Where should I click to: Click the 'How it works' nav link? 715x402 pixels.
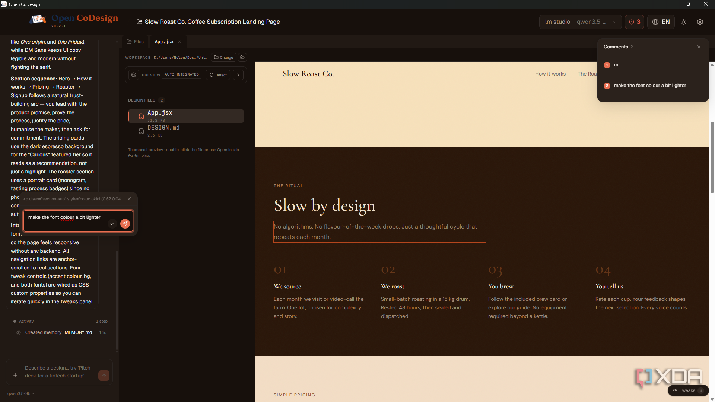tap(550, 74)
